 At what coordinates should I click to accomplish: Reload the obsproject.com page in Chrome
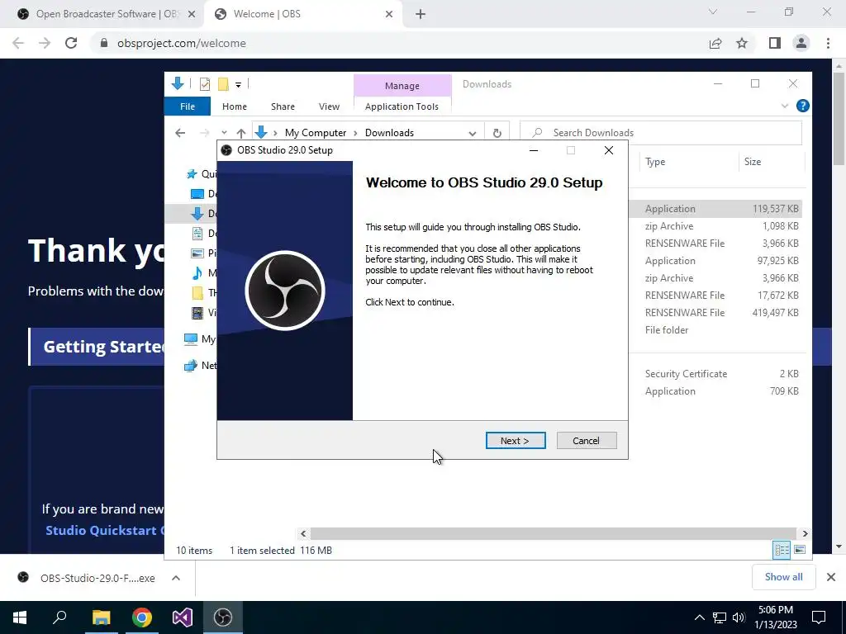[x=71, y=43]
